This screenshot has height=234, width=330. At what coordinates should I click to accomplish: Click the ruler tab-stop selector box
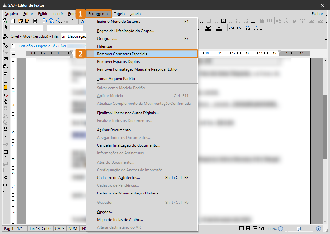click(x=13, y=53)
